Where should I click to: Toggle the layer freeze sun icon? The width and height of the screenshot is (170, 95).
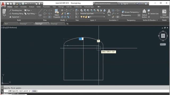coord(84,17)
